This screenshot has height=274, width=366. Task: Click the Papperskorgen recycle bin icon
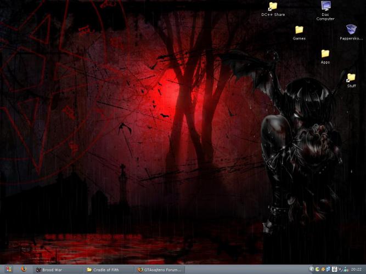(351, 29)
